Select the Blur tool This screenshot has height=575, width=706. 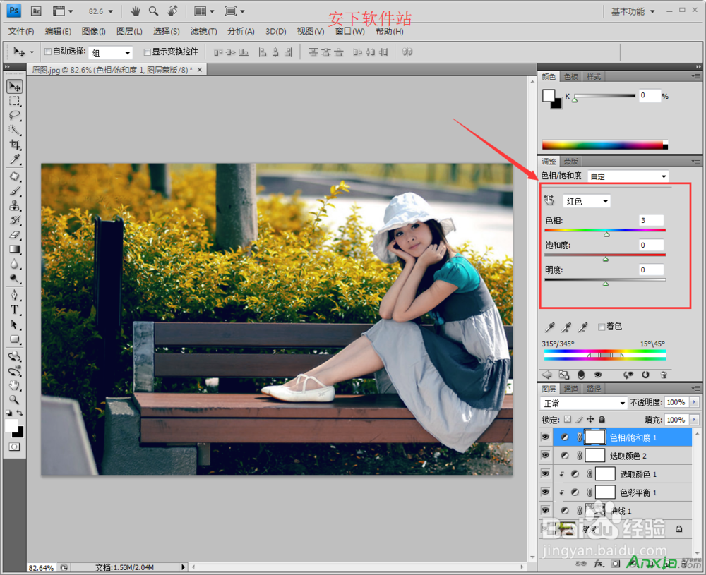click(14, 264)
